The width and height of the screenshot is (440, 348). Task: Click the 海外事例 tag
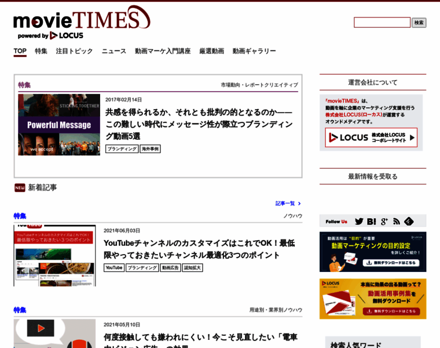pyautogui.click(x=150, y=149)
